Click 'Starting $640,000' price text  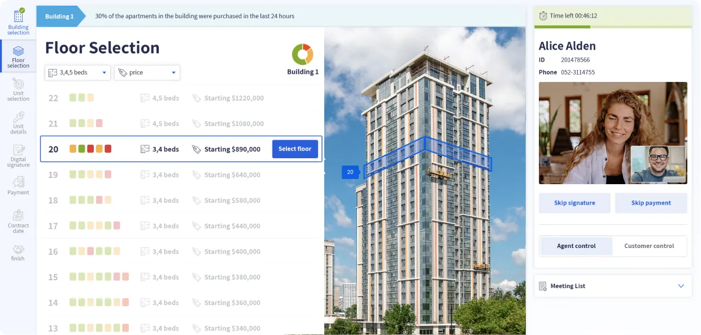tap(232, 175)
